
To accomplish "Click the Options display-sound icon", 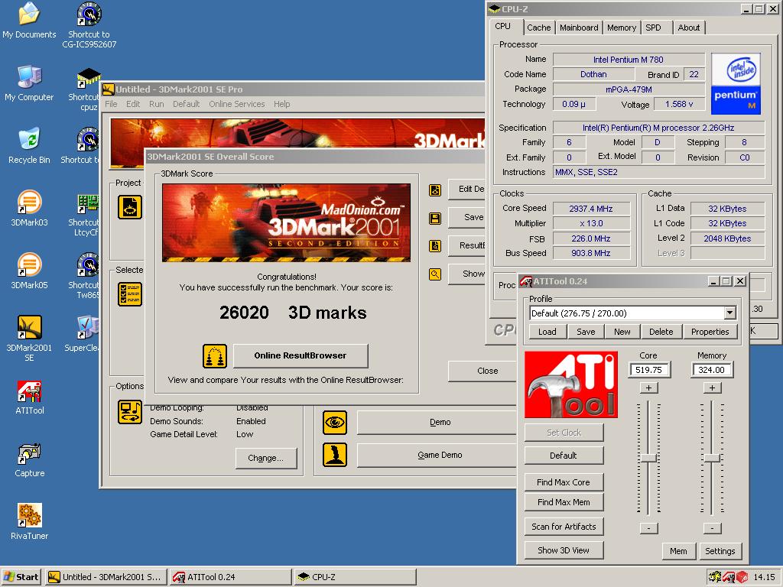I will [130, 412].
